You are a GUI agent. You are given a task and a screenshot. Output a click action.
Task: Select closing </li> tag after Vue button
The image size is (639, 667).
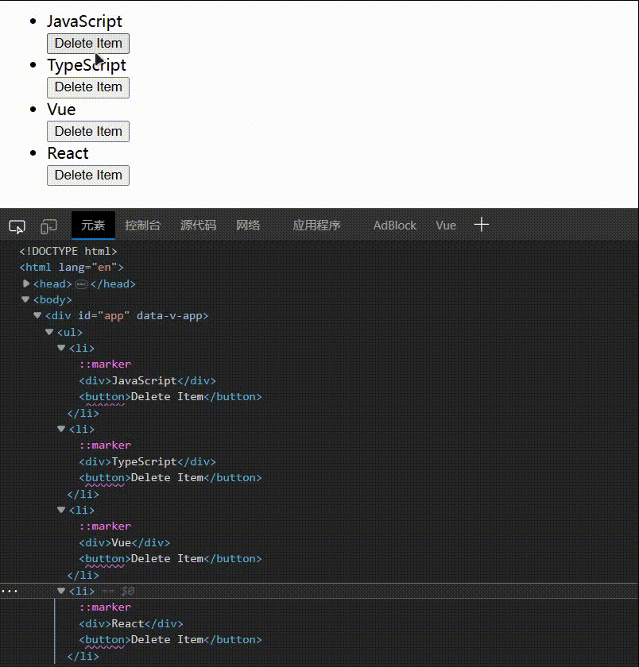pos(83,575)
